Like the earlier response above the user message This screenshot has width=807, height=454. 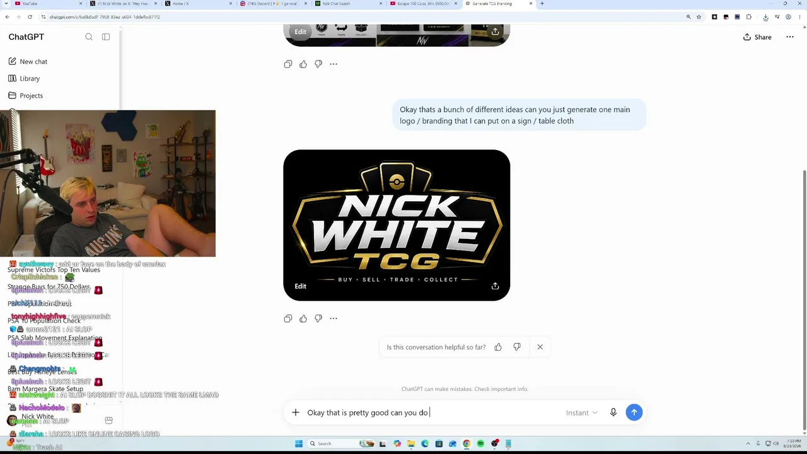tap(303, 64)
